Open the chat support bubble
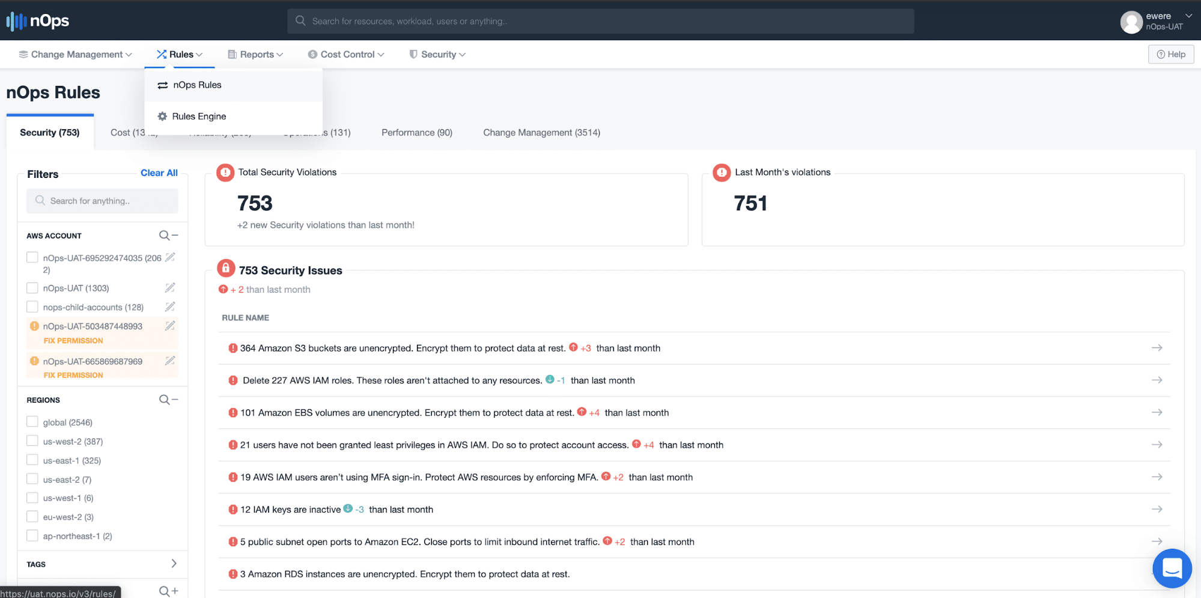This screenshot has height=598, width=1201. click(1172, 568)
